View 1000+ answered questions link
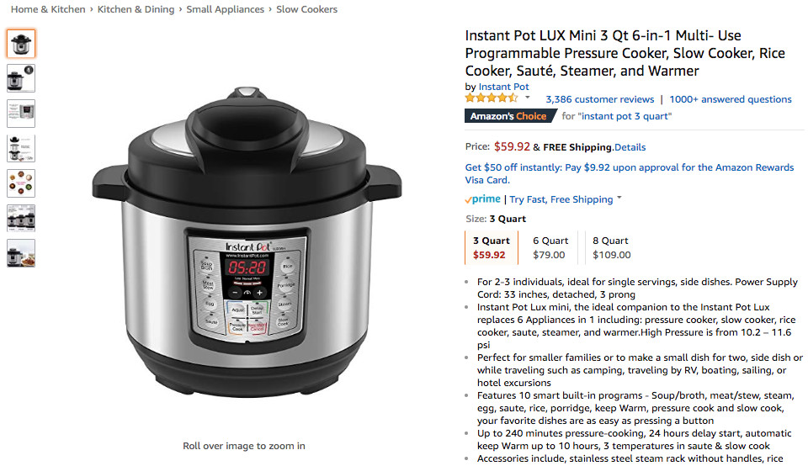The width and height of the screenshot is (808, 466). (731, 99)
